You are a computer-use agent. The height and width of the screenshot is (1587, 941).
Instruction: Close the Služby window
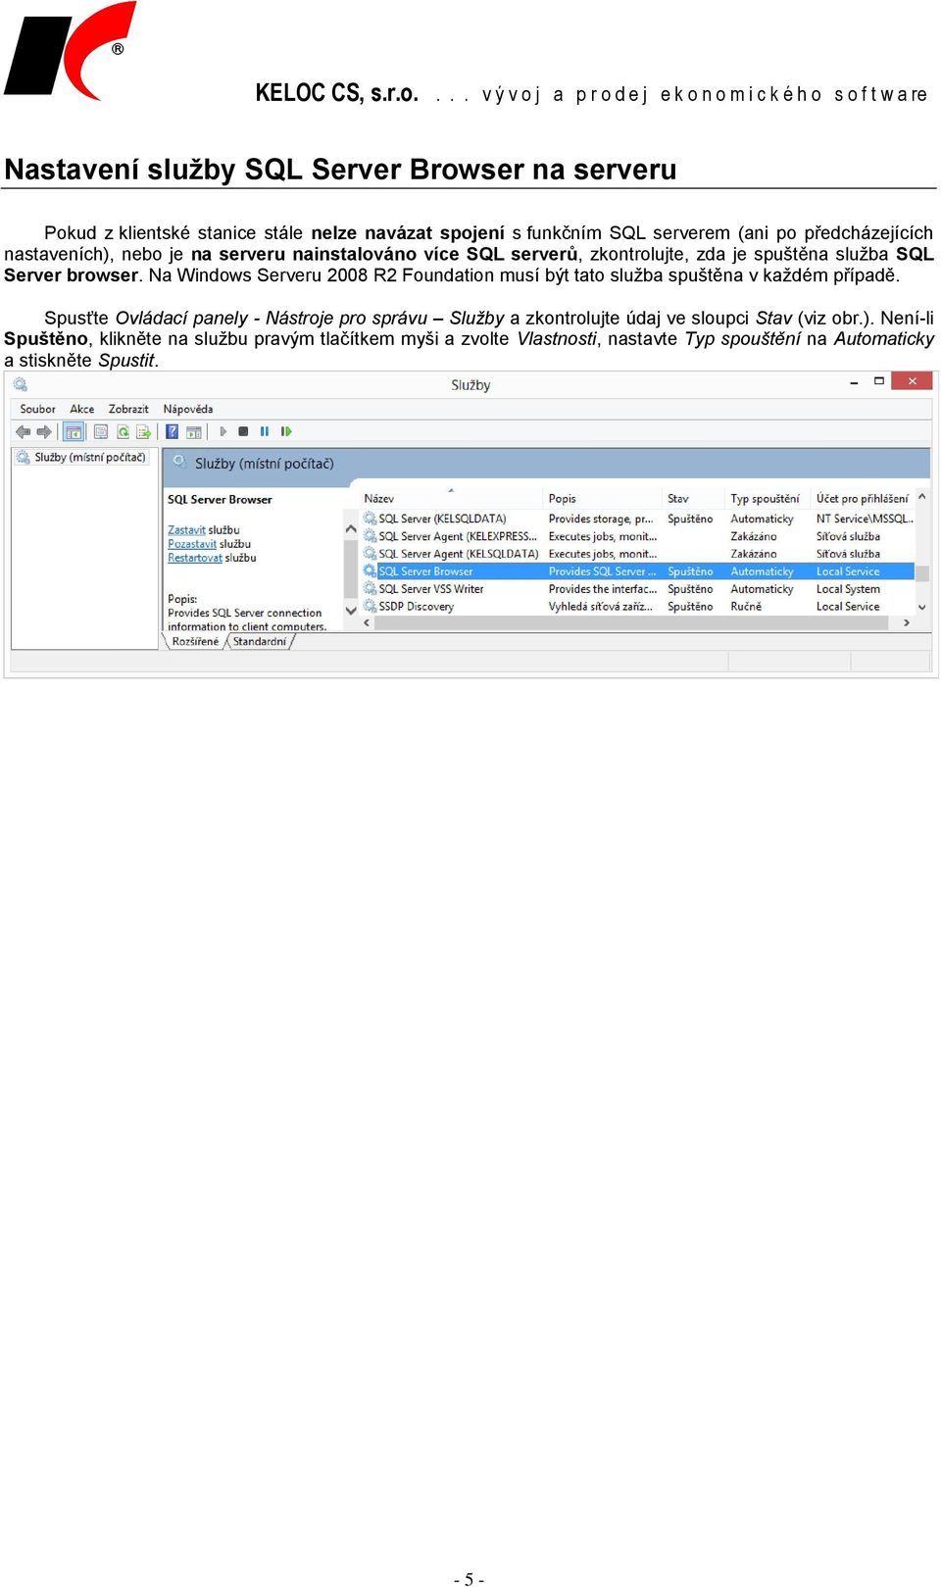912,381
